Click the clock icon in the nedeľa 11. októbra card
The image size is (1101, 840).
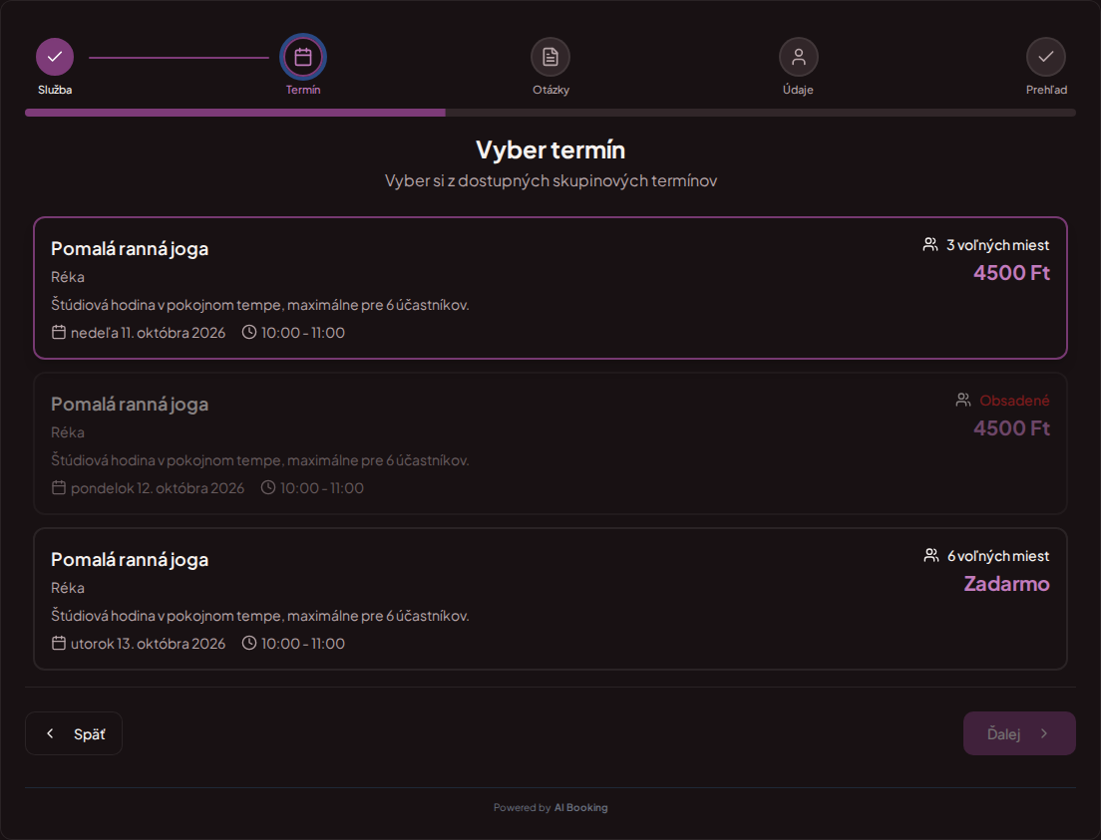click(x=249, y=332)
